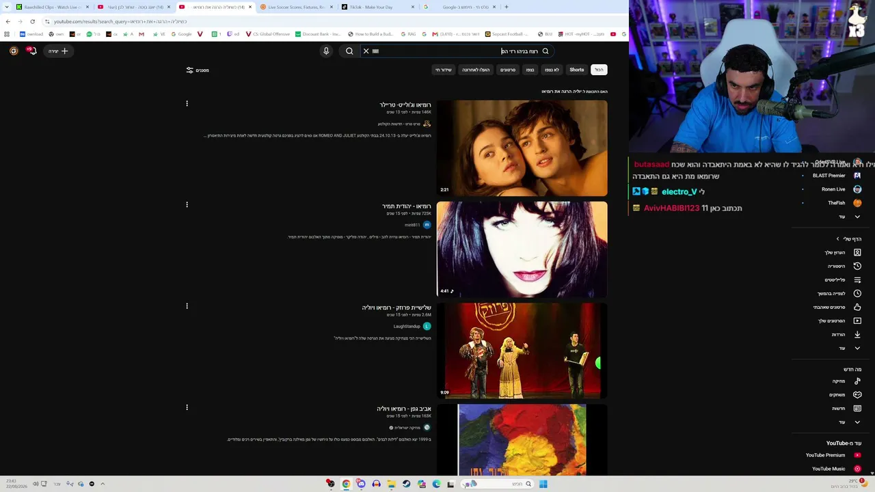Open search filters (מסננים)

pyautogui.click(x=198, y=70)
